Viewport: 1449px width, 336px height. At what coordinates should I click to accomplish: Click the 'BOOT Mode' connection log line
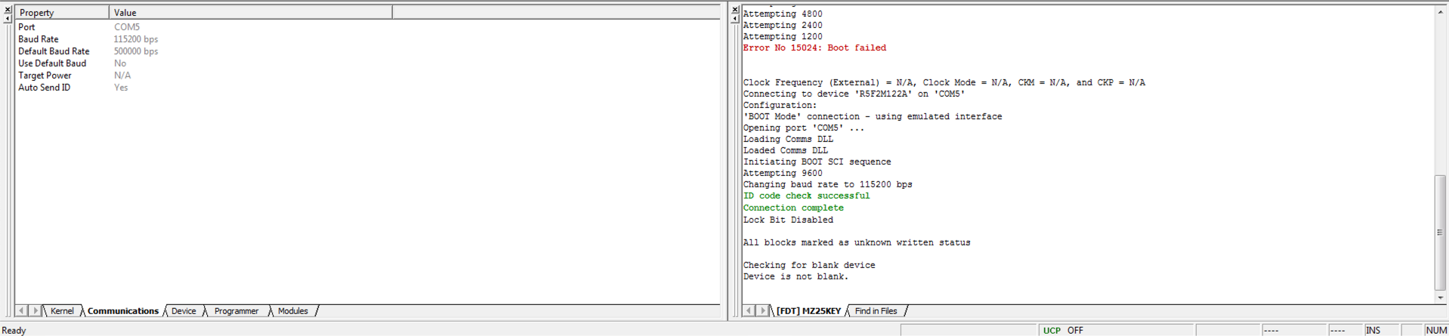tap(873, 116)
